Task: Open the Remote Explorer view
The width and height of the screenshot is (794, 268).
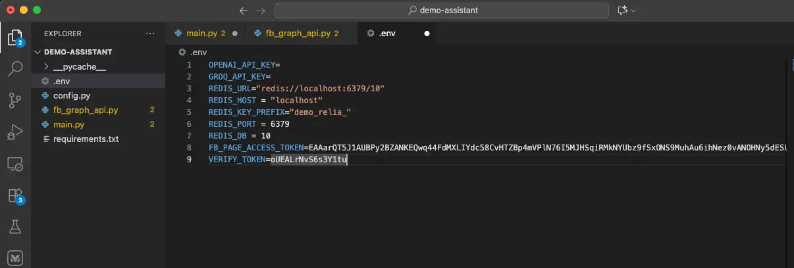Action: [14, 164]
